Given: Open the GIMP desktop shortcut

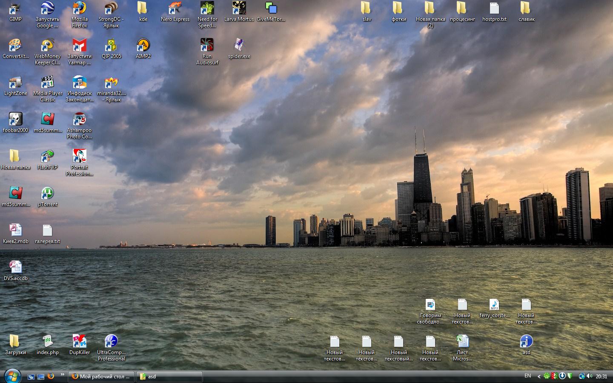Looking at the screenshot, I should click(15, 9).
